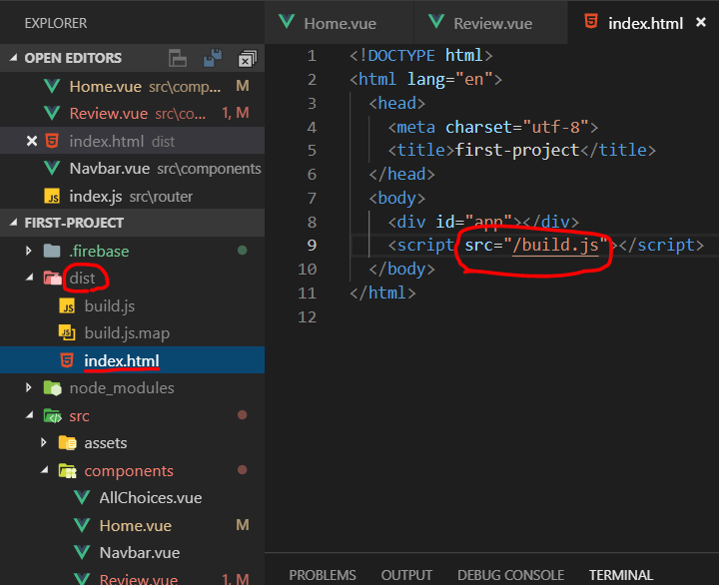
Task: Select the index.html editor tab
Action: coord(643,23)
